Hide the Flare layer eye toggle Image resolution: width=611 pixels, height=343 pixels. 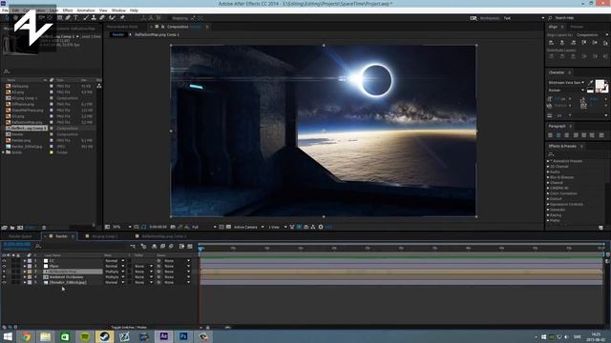click(4, 267)
